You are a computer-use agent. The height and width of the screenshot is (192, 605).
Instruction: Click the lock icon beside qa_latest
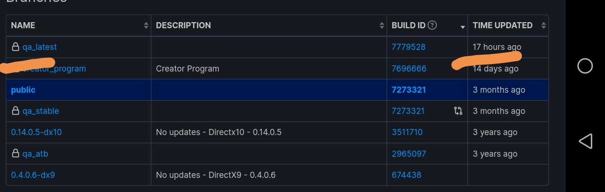tap(16, 47)
